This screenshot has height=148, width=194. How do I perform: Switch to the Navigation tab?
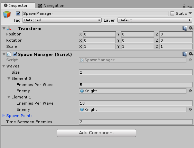point(51,6)
